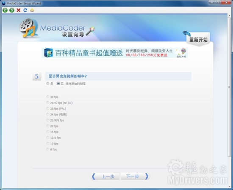Image resolution: width=233 pixels, height=190 pixels.
Task: Click the scrollbar up arrow
Action: click(229, 16)
